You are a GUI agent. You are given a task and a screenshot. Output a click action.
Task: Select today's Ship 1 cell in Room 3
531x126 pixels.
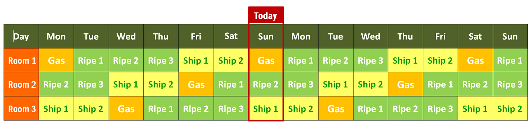point(266,109)
